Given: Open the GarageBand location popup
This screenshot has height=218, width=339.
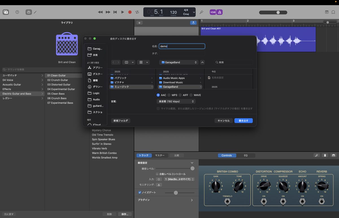Looking at the screenshot, I should 179,62.
